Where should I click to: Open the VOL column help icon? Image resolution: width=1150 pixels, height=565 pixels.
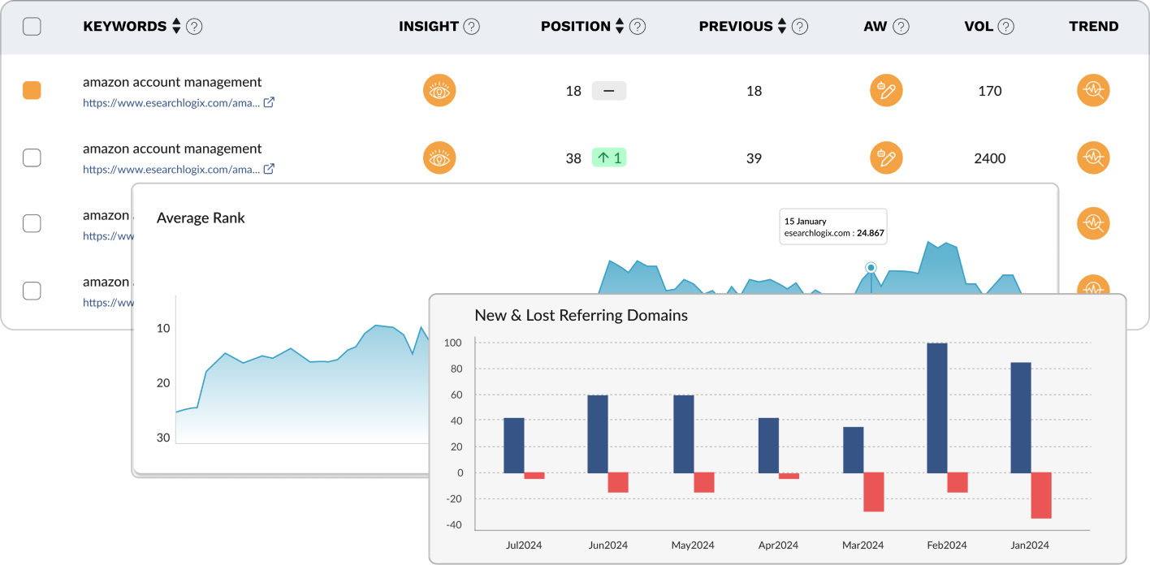tap(1005, 26)
